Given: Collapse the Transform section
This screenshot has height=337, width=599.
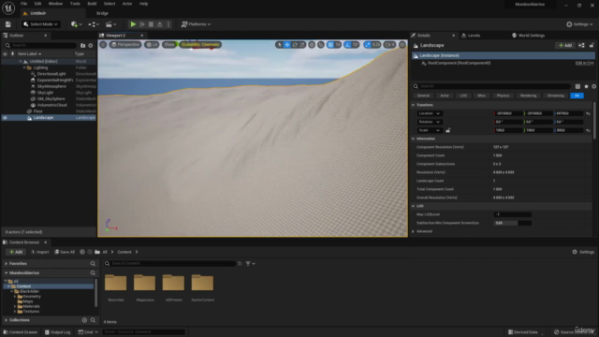Looking at the screenshot, I should point(413,105).
